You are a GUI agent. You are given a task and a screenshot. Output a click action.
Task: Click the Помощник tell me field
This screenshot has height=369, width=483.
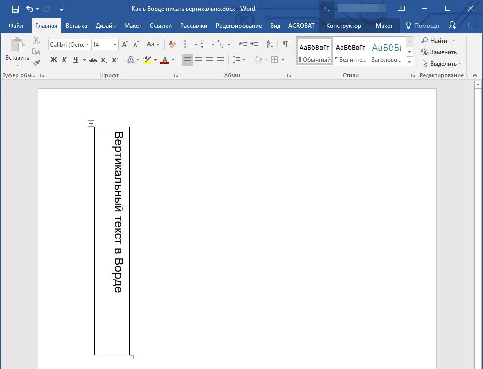pos(422,26)
